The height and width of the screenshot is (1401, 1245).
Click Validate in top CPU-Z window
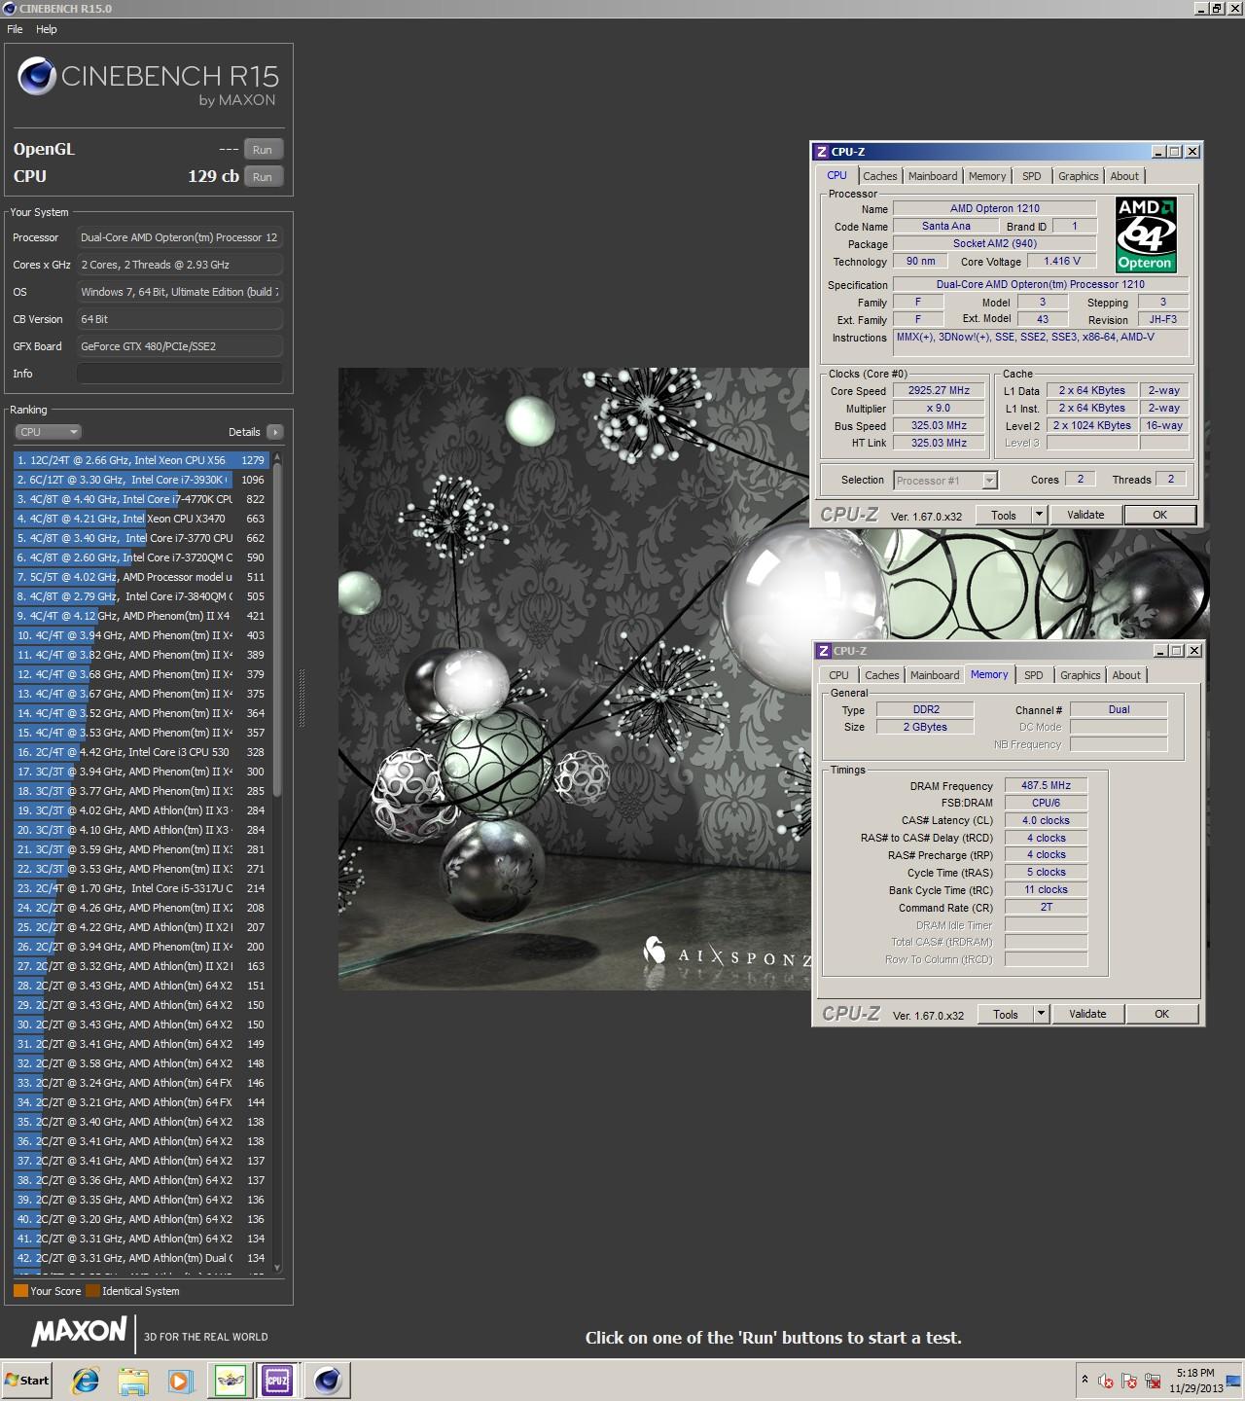[x=1085, y=516]
